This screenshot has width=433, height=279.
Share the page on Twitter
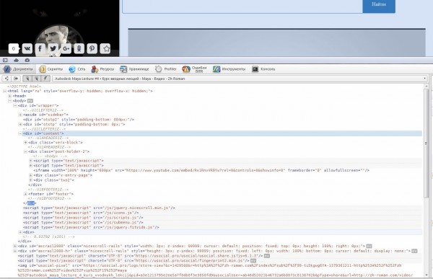click(53, 48)
